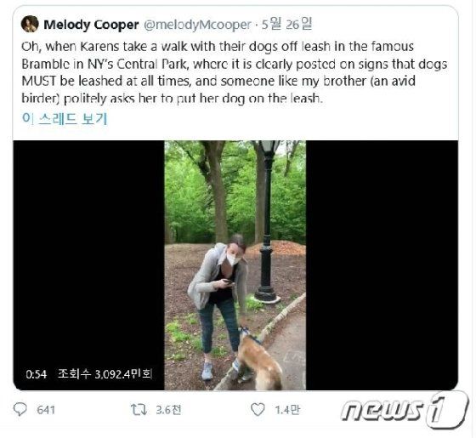The height and width of the screenshot is (438, 476).
Task: Like the tweet with heart icon
Action: coord(258,409)
